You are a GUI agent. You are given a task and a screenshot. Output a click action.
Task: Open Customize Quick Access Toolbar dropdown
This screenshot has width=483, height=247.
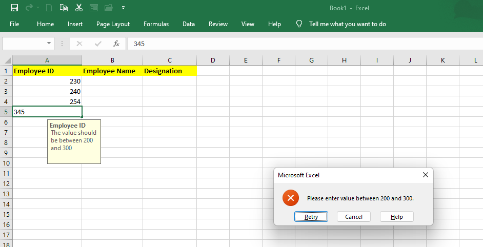click(123, 8)
